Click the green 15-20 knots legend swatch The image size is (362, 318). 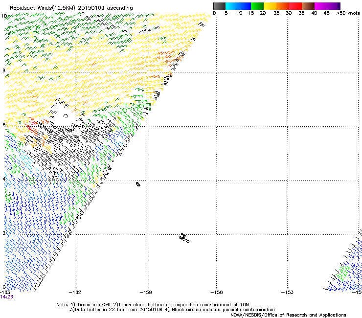(257, 6)
